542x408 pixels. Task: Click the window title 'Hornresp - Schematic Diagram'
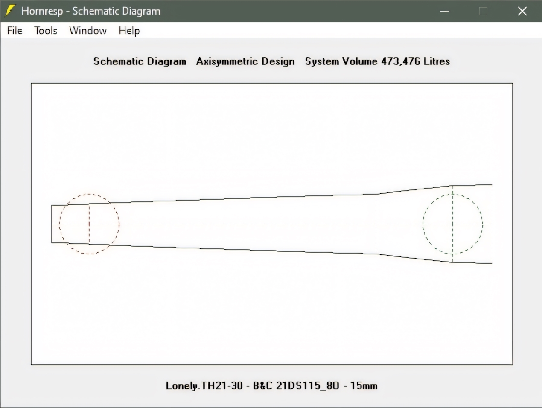90,11
